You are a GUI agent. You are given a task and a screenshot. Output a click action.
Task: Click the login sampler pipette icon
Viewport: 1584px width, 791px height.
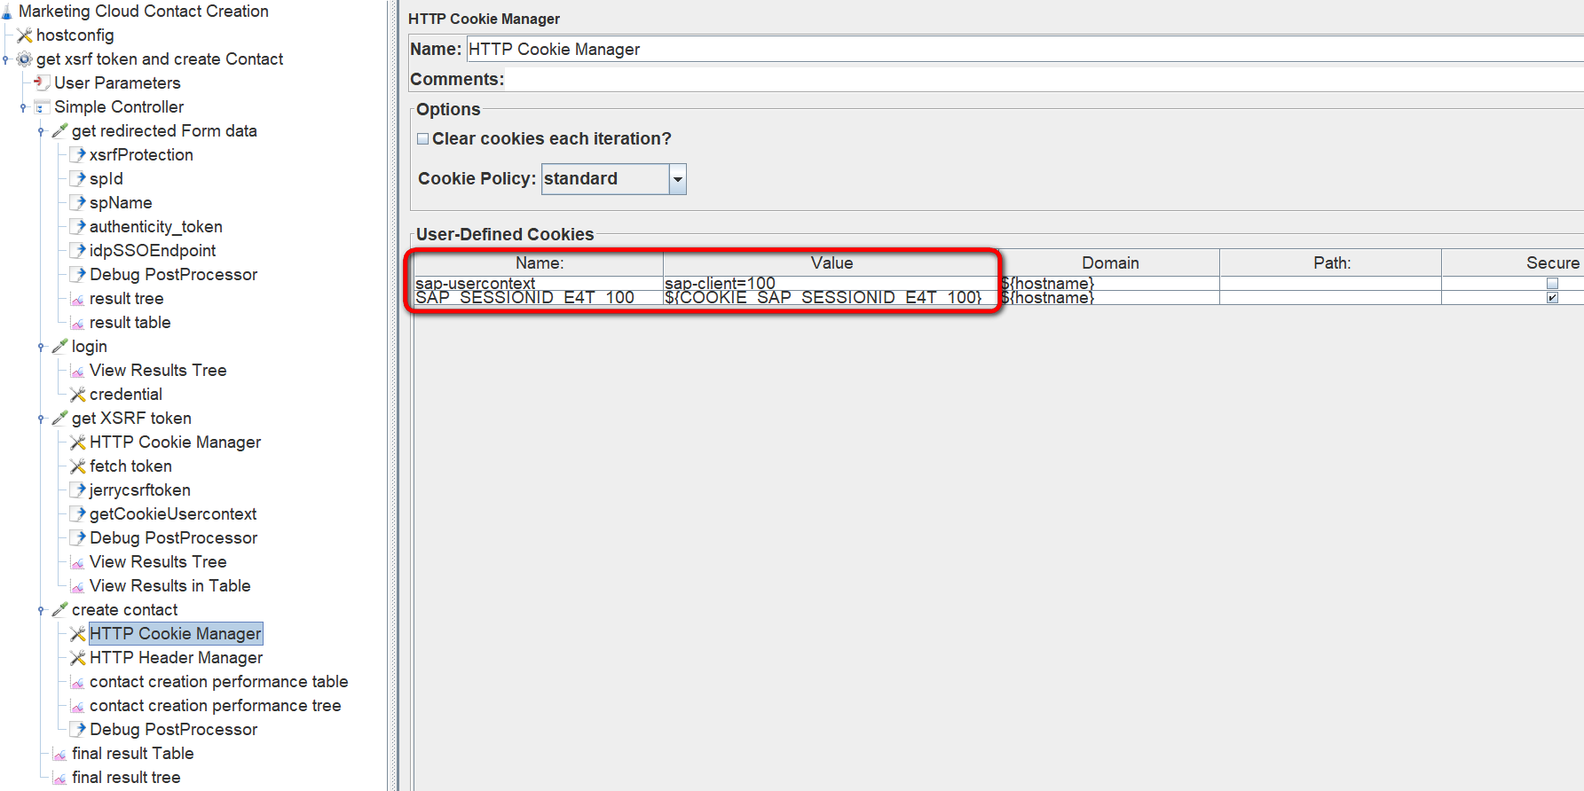coord(59,347)
